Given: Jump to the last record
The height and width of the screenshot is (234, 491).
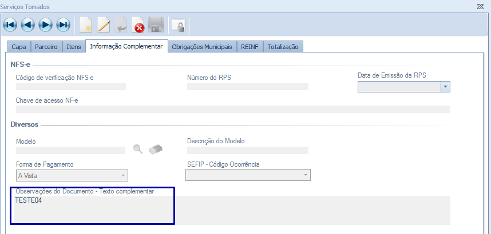Looking at the screenshot, I should pyautogui.click(x=63, y=25).
